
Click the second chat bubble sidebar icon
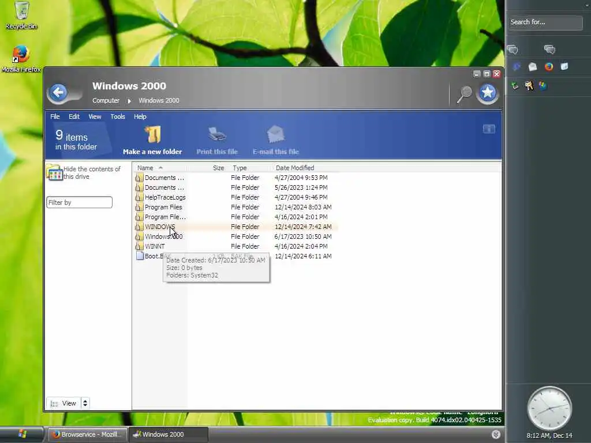click(x=549, y=50)
